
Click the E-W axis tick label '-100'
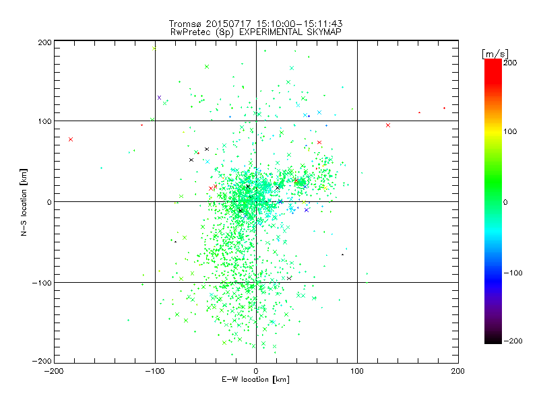155,371
